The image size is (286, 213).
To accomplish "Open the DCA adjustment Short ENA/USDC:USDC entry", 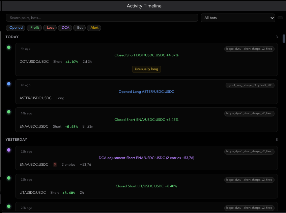I will [146, 158].
